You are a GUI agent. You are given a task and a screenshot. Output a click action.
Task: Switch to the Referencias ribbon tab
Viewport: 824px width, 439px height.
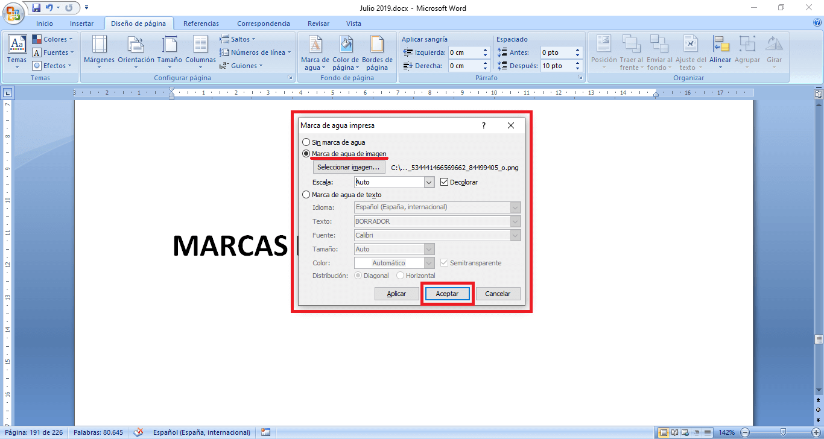click(x=201, y=24)
